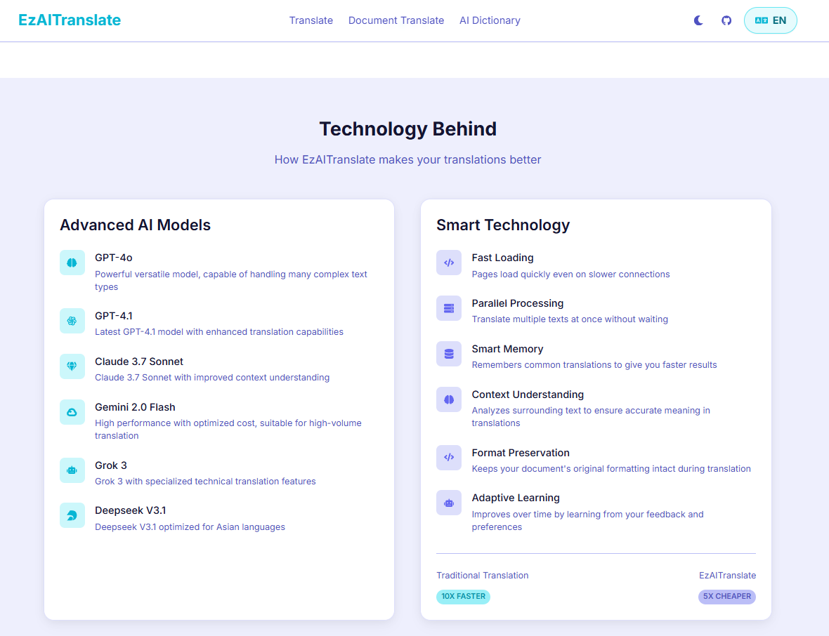Click the Smart Memory title

pos(507,349)
